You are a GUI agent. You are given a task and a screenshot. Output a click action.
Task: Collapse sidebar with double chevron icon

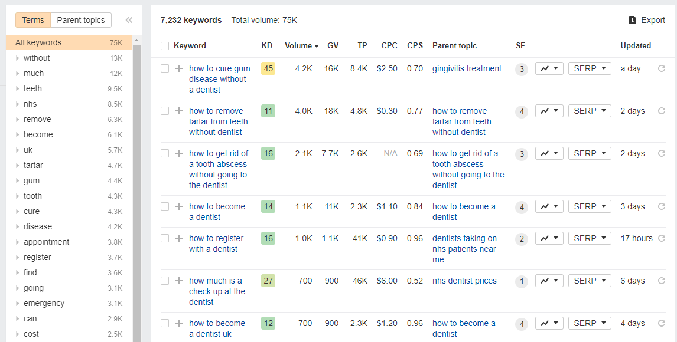tap(129, 20)
